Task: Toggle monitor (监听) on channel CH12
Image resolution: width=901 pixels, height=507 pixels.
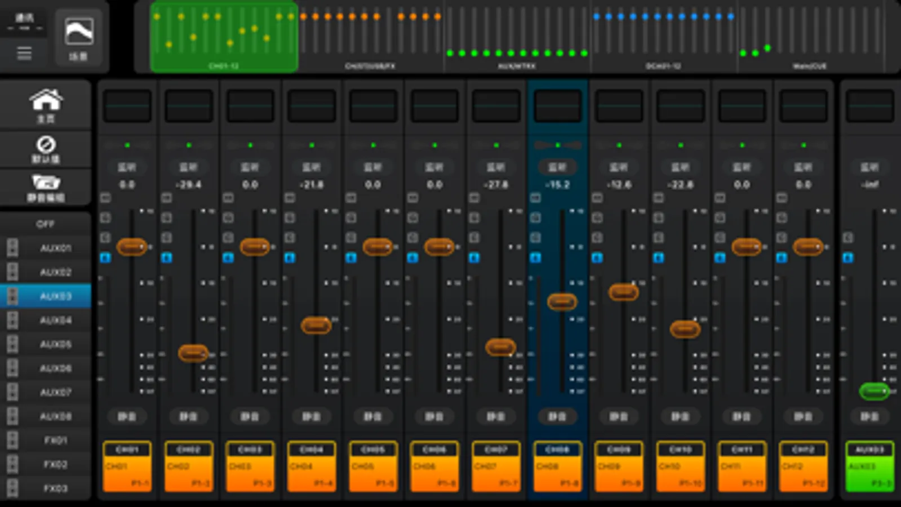Action: 804,167
